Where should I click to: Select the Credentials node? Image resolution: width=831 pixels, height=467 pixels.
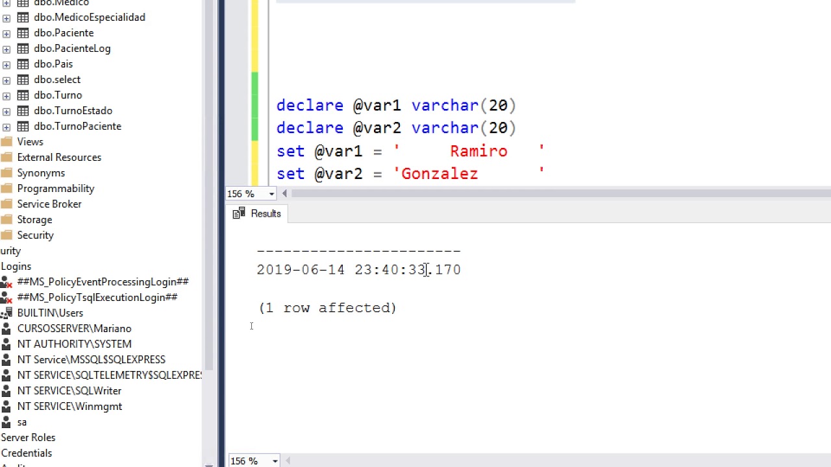tap(26, 453)
